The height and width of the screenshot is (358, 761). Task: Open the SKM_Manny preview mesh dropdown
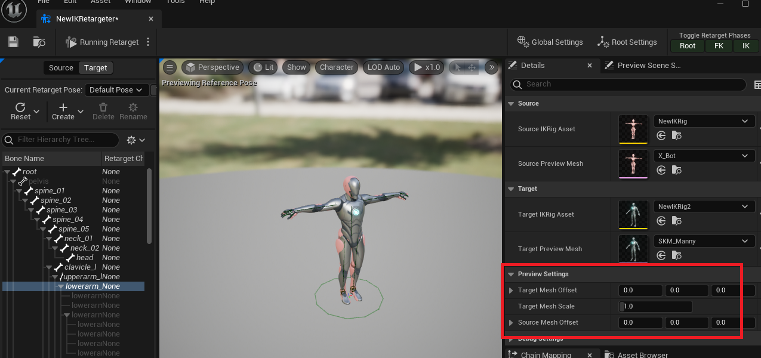point(704,241)
